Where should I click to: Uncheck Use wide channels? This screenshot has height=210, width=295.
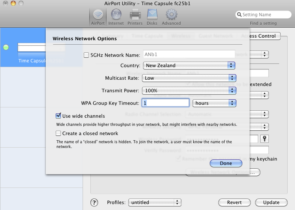point(58,116)
